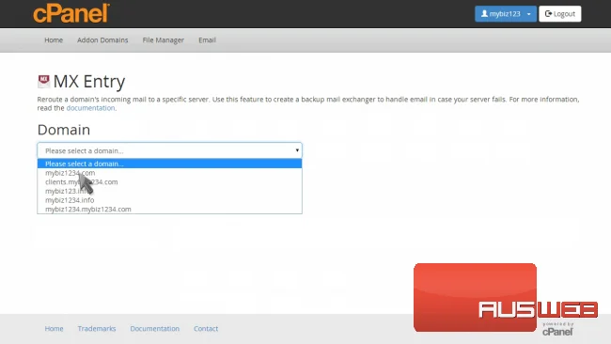611x344 pixels.
Task: Click the powered by cPanel footer logo
Action: tap(557, 329)
